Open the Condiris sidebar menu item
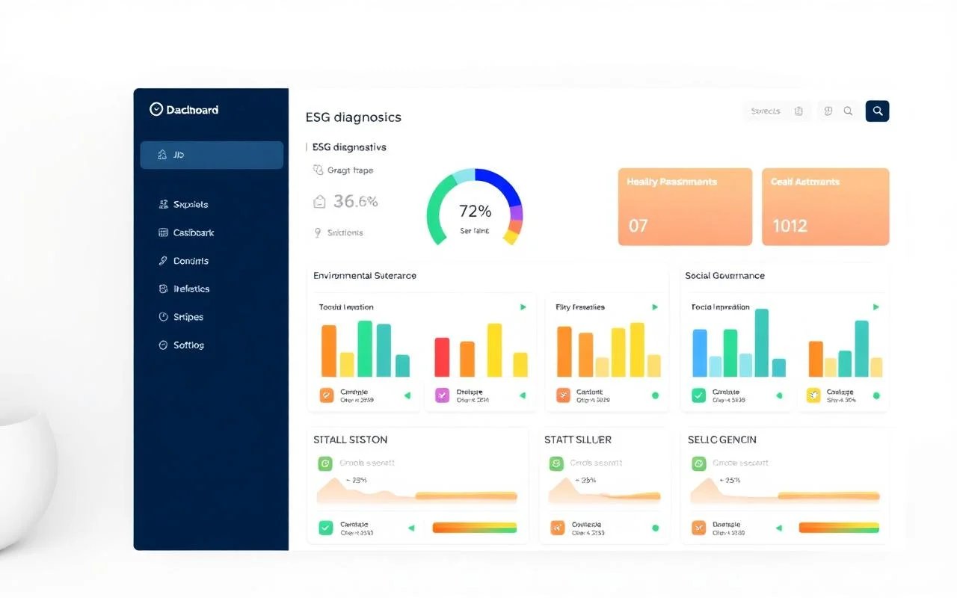 (184, 261)
